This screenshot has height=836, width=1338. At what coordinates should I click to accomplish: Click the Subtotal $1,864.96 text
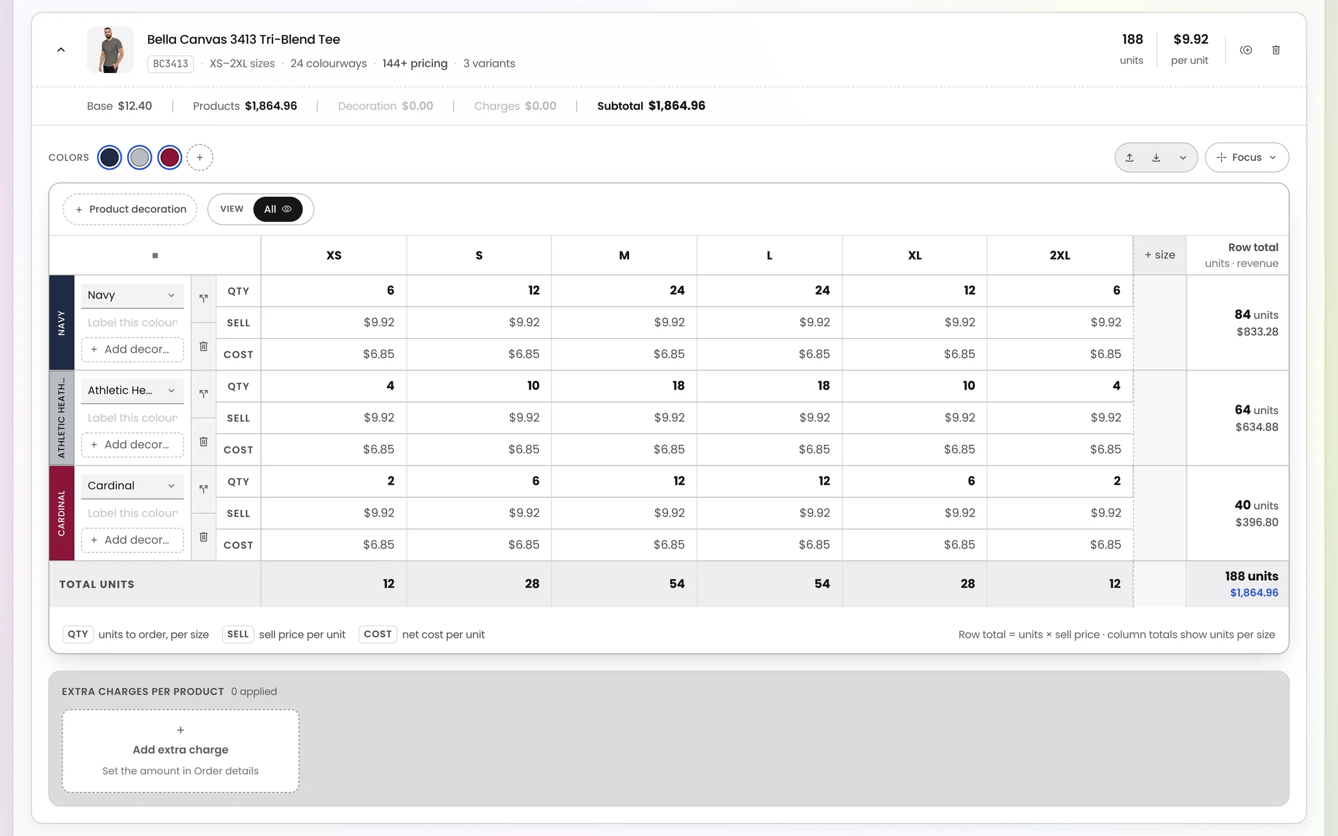tap(651, 106)
